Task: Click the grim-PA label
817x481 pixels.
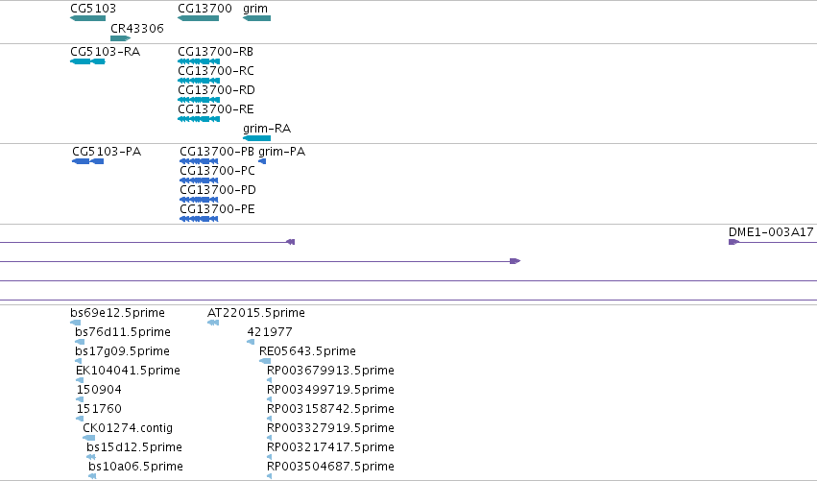Action: [x=282, y=152]
